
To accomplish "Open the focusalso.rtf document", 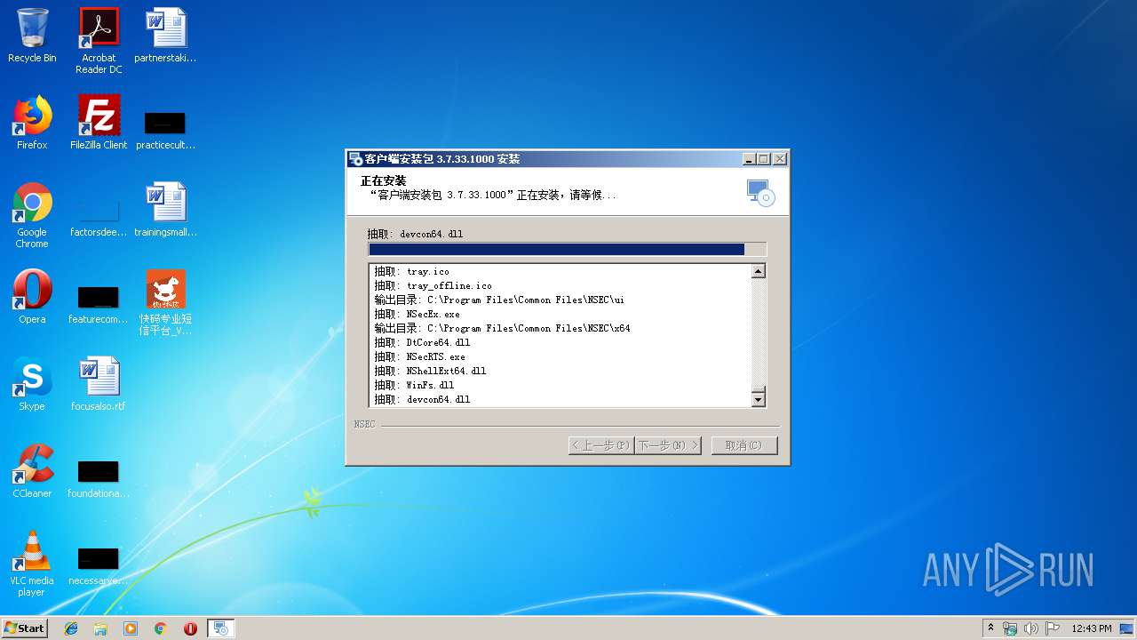I will (x=99, y=384).
